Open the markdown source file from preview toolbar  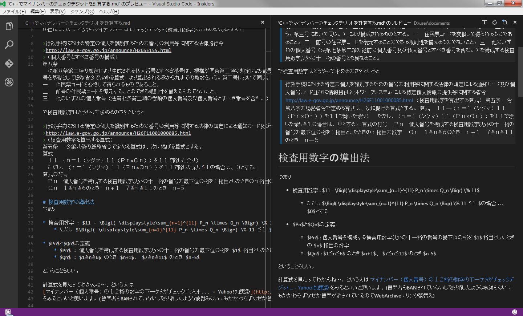pyautogui.click(x=504, y=22)
